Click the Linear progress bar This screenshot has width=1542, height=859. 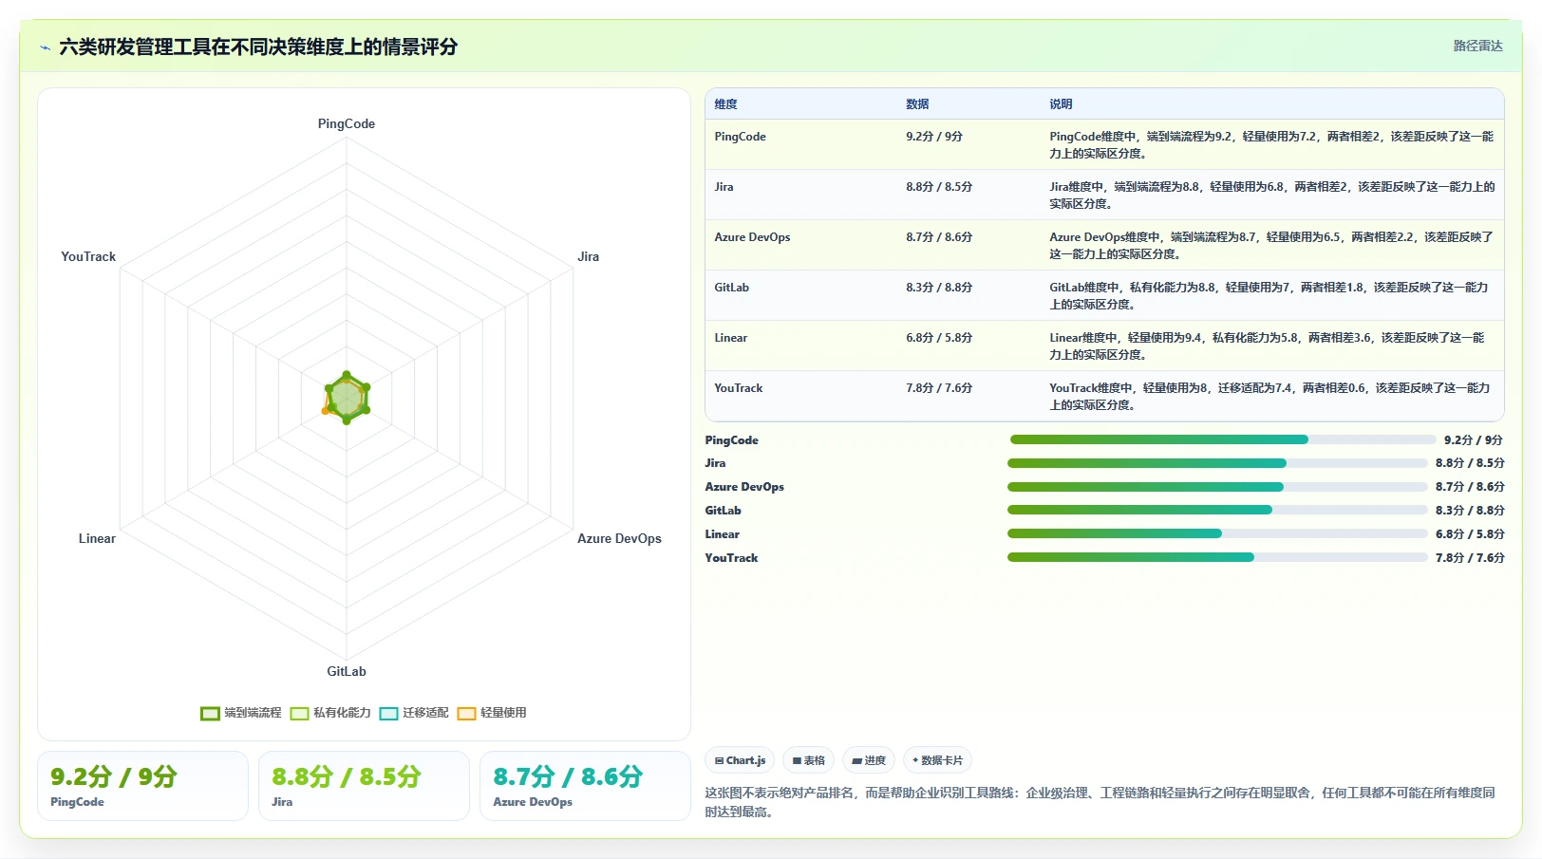(1217, 533)
